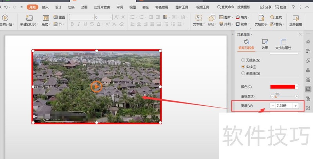
Task: Click the Shapes (形状) icon
Action: click(x=212, y=18)
